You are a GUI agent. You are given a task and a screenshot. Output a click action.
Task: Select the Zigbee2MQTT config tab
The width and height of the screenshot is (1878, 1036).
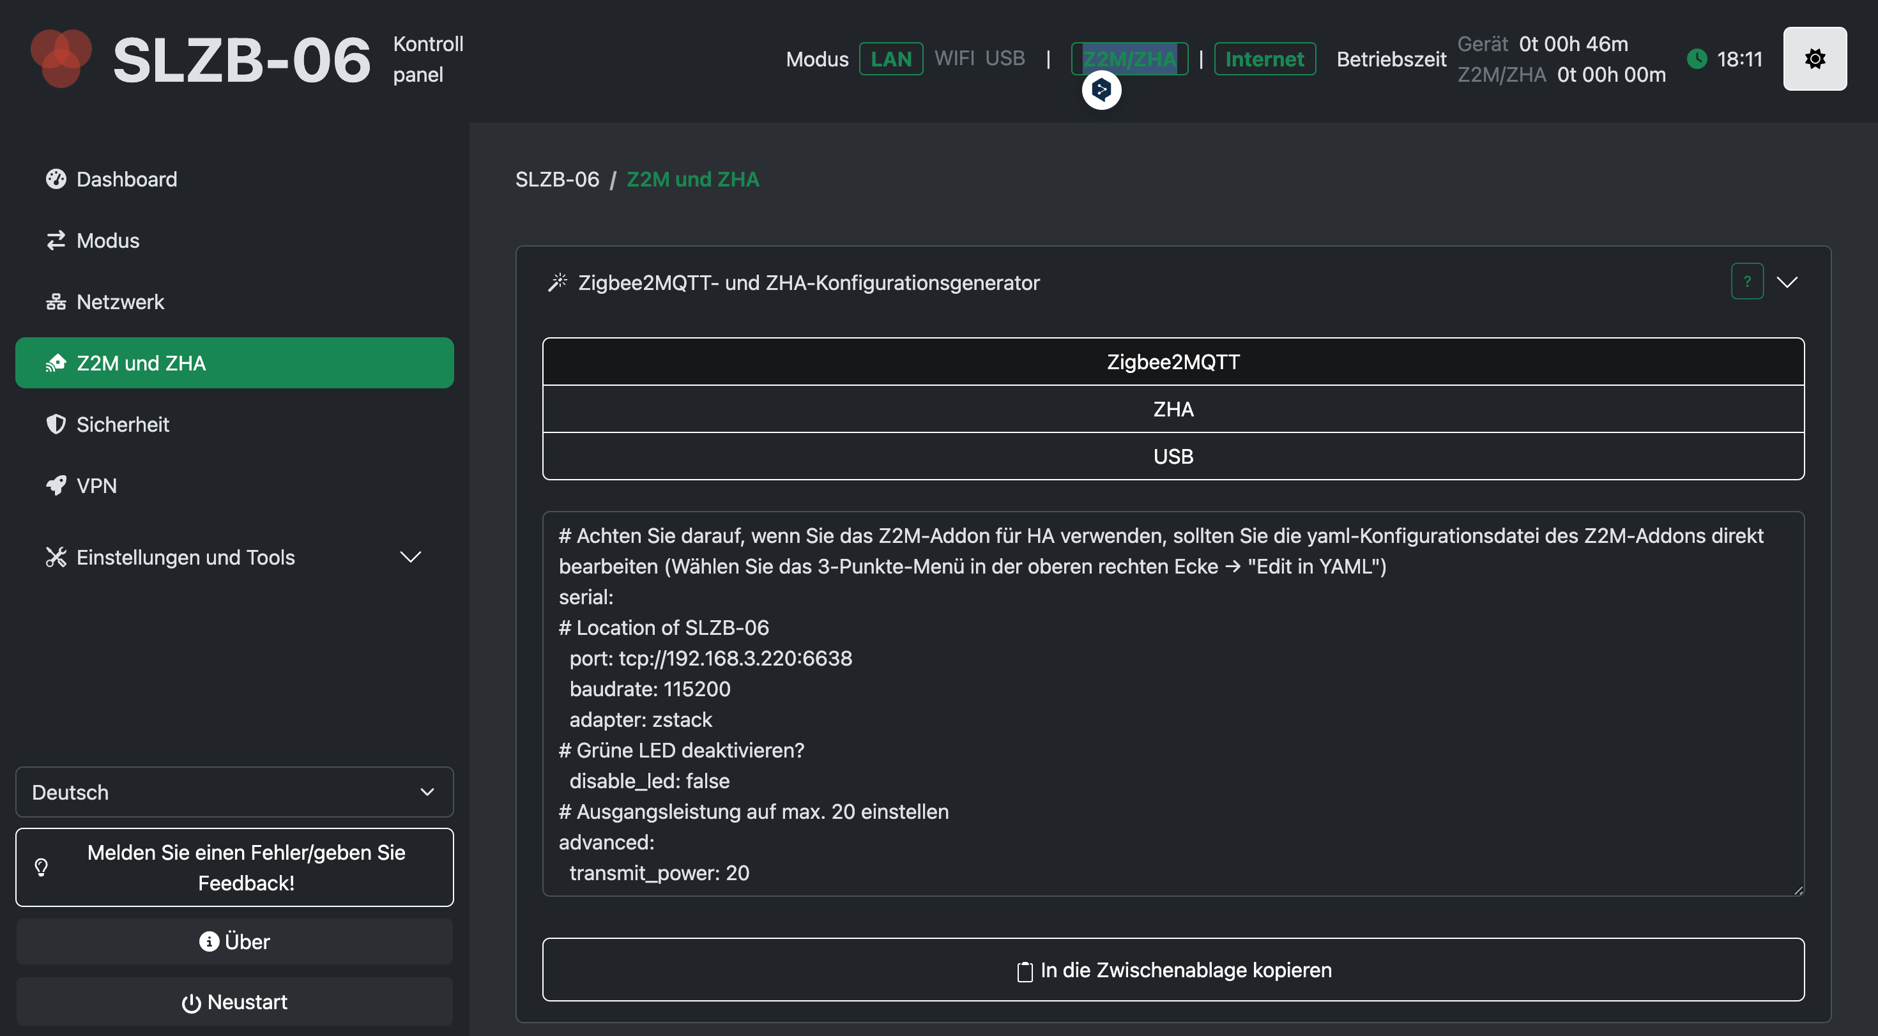click(x=1173, y=362)
